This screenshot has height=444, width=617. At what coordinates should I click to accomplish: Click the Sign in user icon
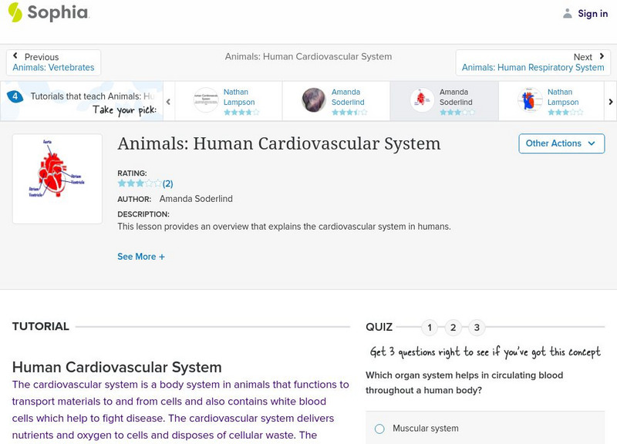568,13
